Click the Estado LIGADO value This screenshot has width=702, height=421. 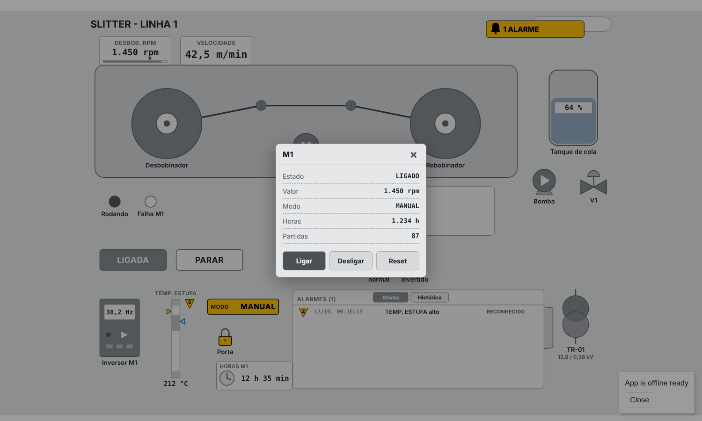[x=408, y=176]
